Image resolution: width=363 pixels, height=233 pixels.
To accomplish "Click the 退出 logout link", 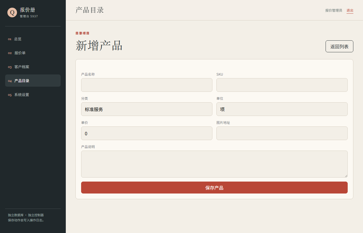I will [350, 11].
